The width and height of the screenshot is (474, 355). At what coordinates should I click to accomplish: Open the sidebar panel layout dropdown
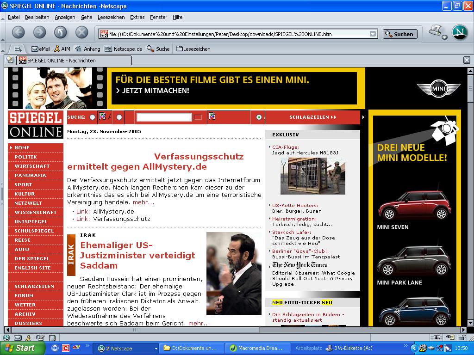point(18,49)
